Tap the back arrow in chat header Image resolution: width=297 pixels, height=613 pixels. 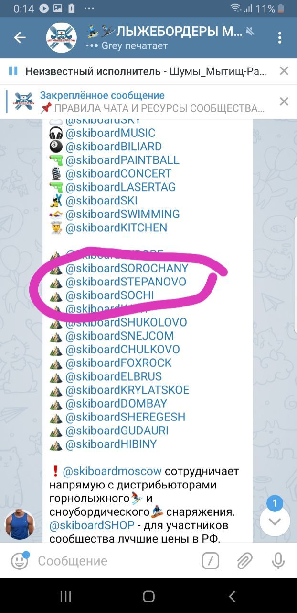point(20,38)
